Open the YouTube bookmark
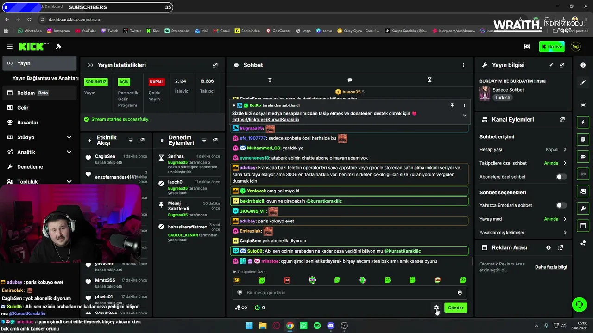This screenshot has height=333, width=593. point(85,31)
